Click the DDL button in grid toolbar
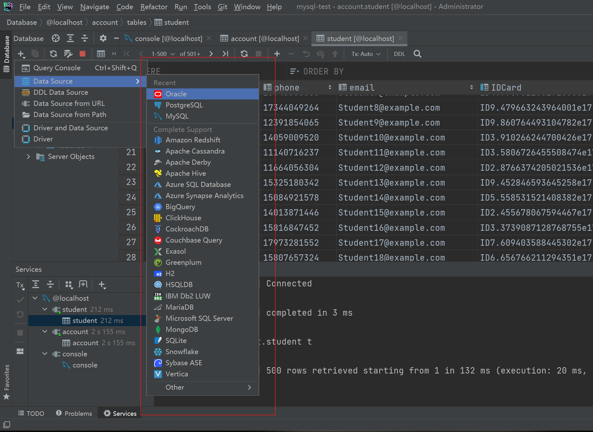The image size is (593, 432). (399, 54)
